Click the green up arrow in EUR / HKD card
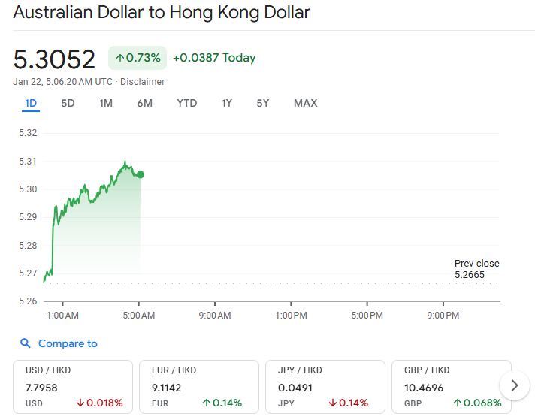This screenshot has height=417, width=535. tap(207, 403)
